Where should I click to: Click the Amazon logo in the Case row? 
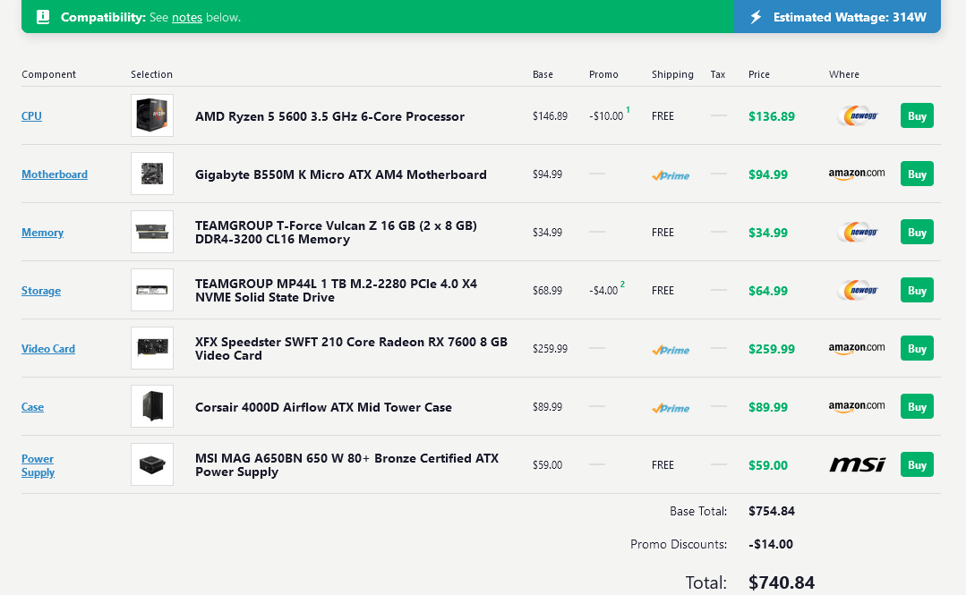pos(857,406)
